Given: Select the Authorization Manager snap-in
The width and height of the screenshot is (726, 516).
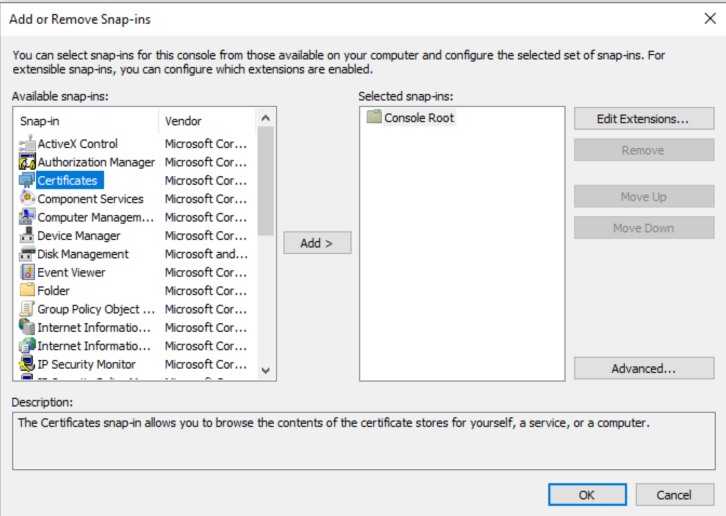Looking at the screenshot, I should pyautogui.click(x=96, y=162).
